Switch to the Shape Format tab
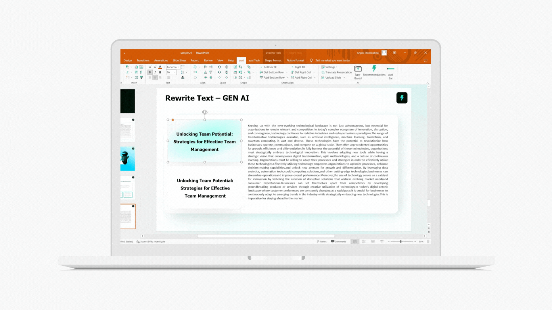The width and height of the screenshot is (552, 310). (x=273, y=61)
